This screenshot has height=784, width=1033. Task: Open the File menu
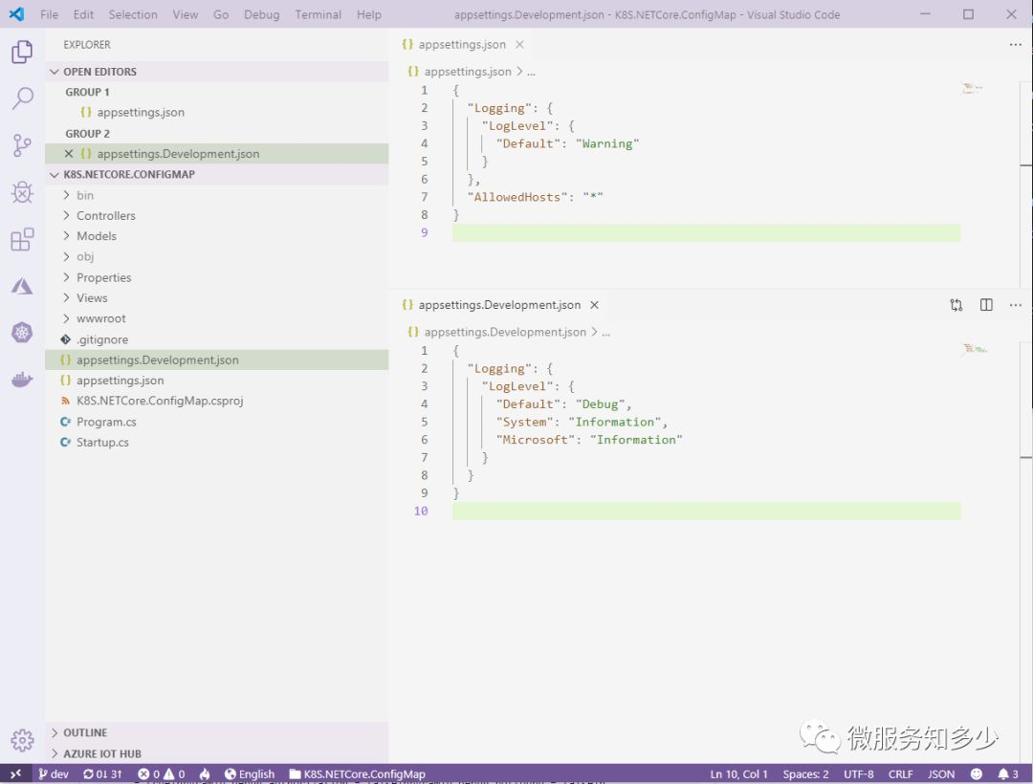(x=49, y=14)
